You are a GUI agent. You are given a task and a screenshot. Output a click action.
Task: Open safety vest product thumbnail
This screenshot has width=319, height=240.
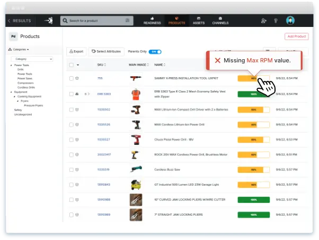click(x=136, y=94)
